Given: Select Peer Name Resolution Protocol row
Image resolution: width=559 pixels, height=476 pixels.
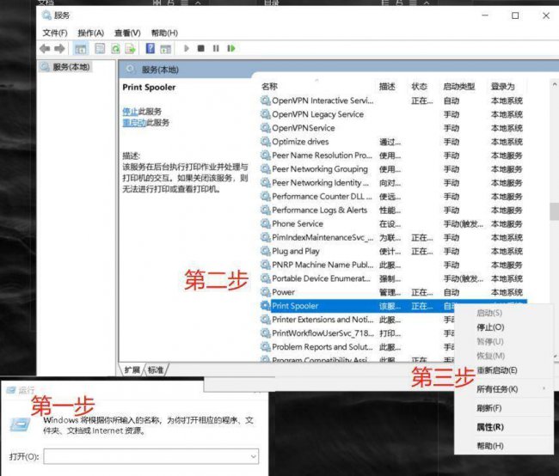Looking at the screenshot, I should pyautogui.click(x=392, y=156).
